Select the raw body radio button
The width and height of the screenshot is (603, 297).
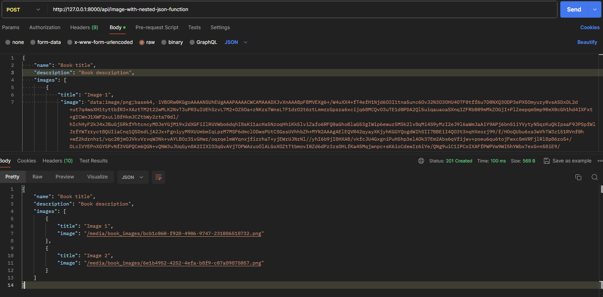(x=142, y=42)
